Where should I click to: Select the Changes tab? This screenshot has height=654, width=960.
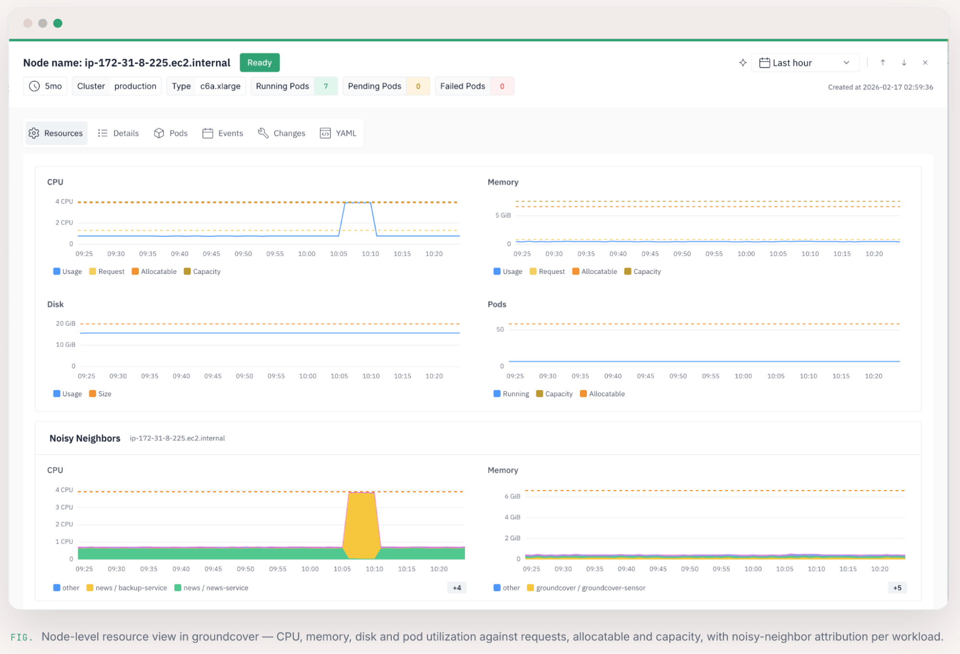pos(281,133)
